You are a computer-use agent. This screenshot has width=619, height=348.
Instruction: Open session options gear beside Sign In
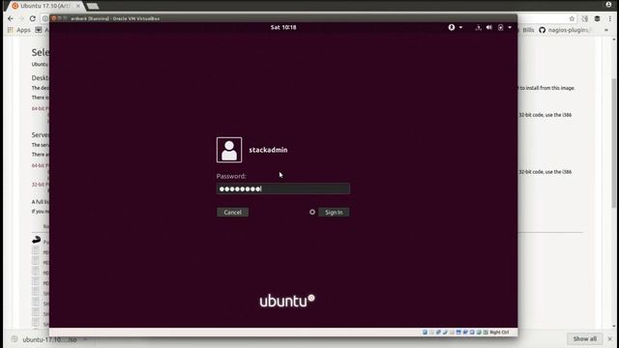click(x=312, y=213)
